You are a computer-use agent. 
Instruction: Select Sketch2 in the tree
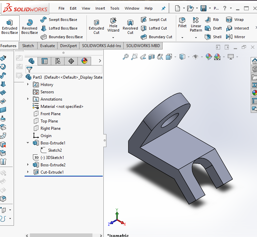[51, 150]
